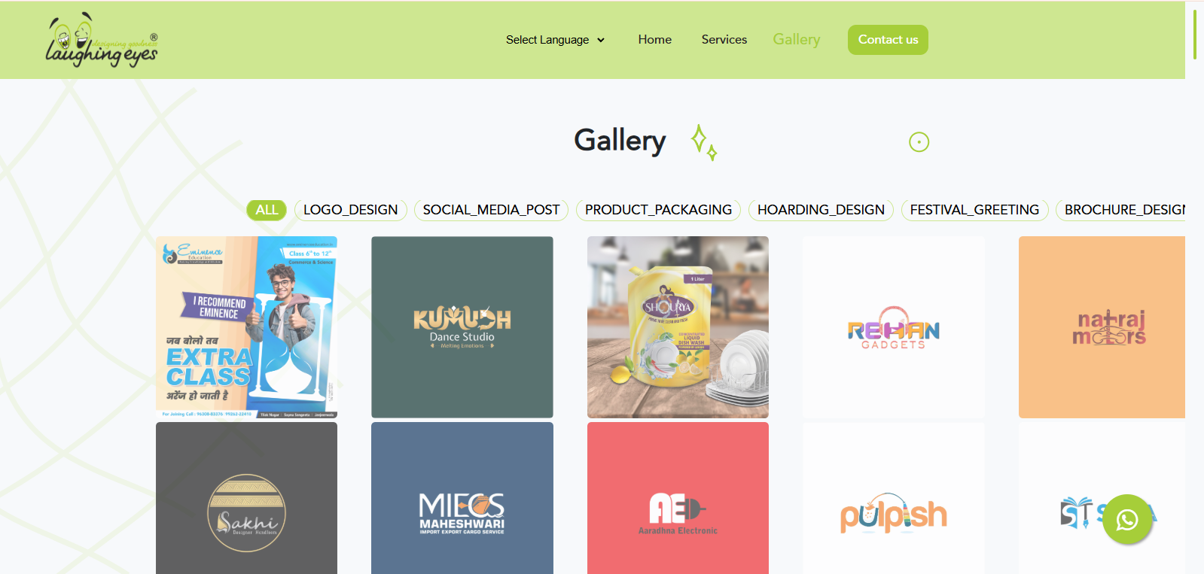Open the Select Language dropdown

point(556,40)
